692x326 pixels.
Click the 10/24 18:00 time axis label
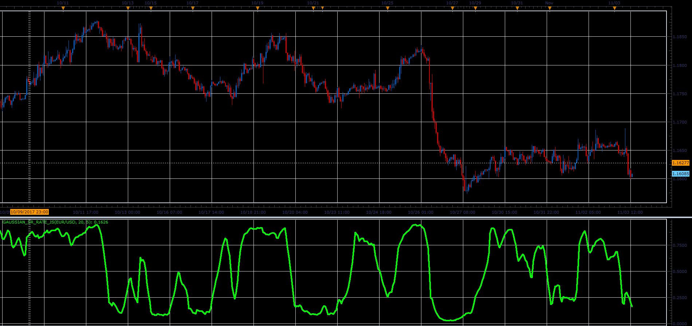(379, 212)
